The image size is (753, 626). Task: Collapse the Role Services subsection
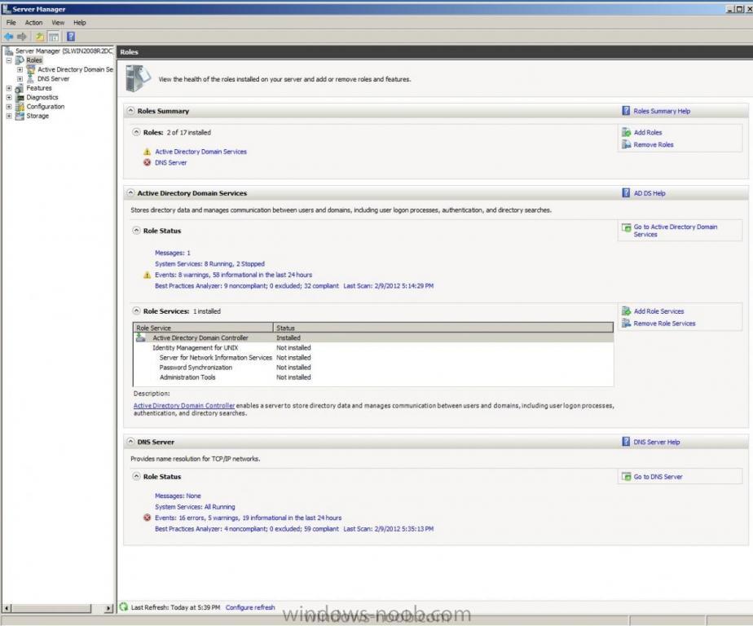(x=136, y=311)
